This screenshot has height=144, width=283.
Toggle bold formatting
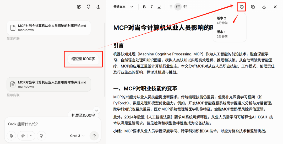point(144,7)
